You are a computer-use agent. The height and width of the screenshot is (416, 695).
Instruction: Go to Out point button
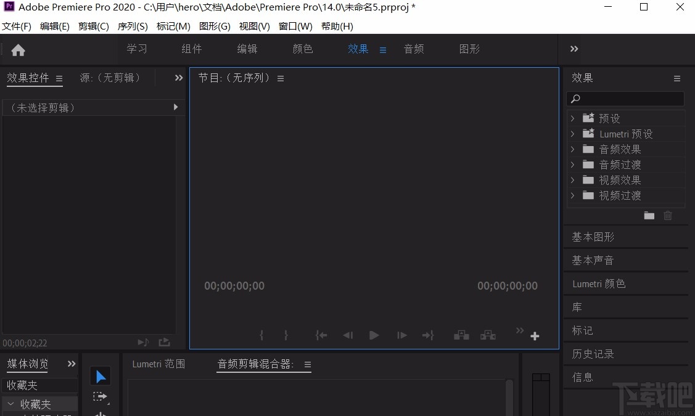click(428, 335)
